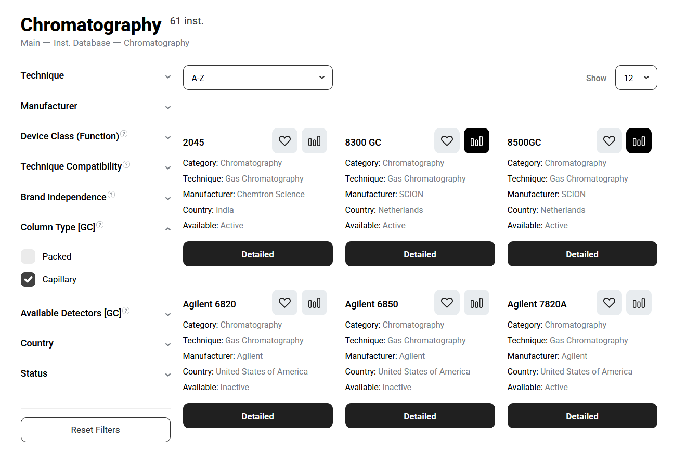Collapse the Column Type [GC] filter
The height and width of the screenshot is (451, 687).
[x=167, y=228]
